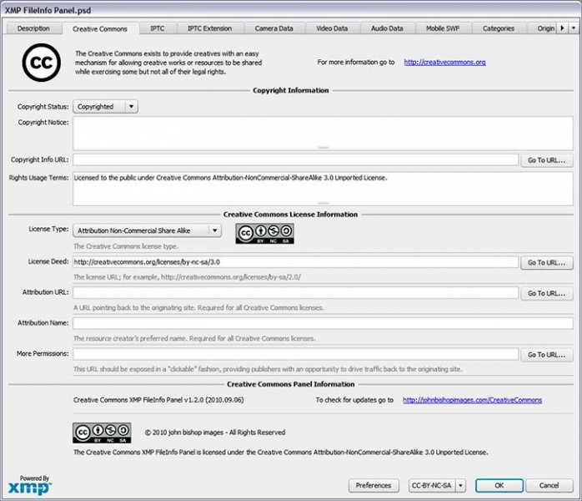582x501 pixels.
Task: Click the CC-BY-NC-SA template button
Action: tap(432, 485)
